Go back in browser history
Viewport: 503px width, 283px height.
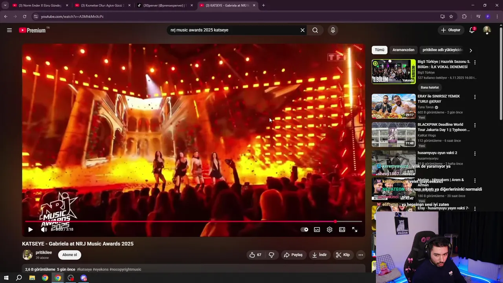click(6, 17)
